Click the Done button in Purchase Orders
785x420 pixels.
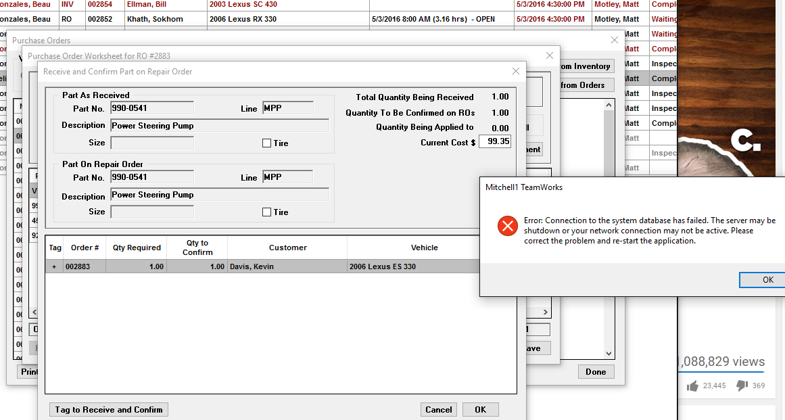[x=596, y=372]
